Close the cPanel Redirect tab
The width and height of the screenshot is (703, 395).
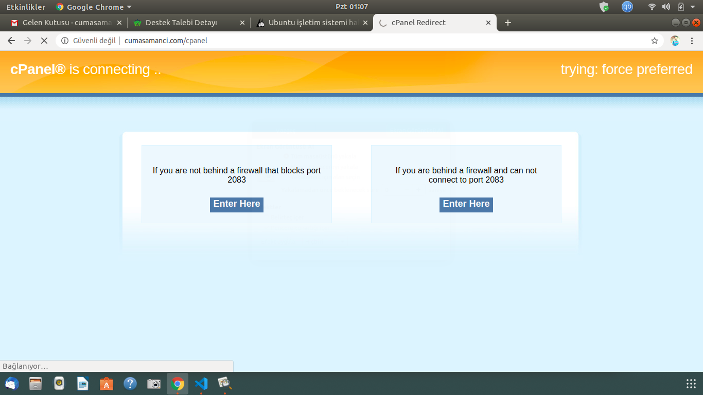click(x=488, y=23)
